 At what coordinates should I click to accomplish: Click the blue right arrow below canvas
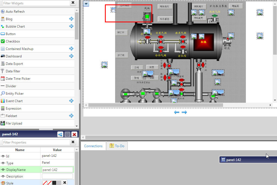point(184,112)
